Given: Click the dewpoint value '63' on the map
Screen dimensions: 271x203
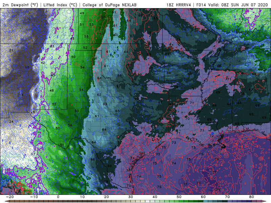Looking at the screenshot, I should 105,104.
